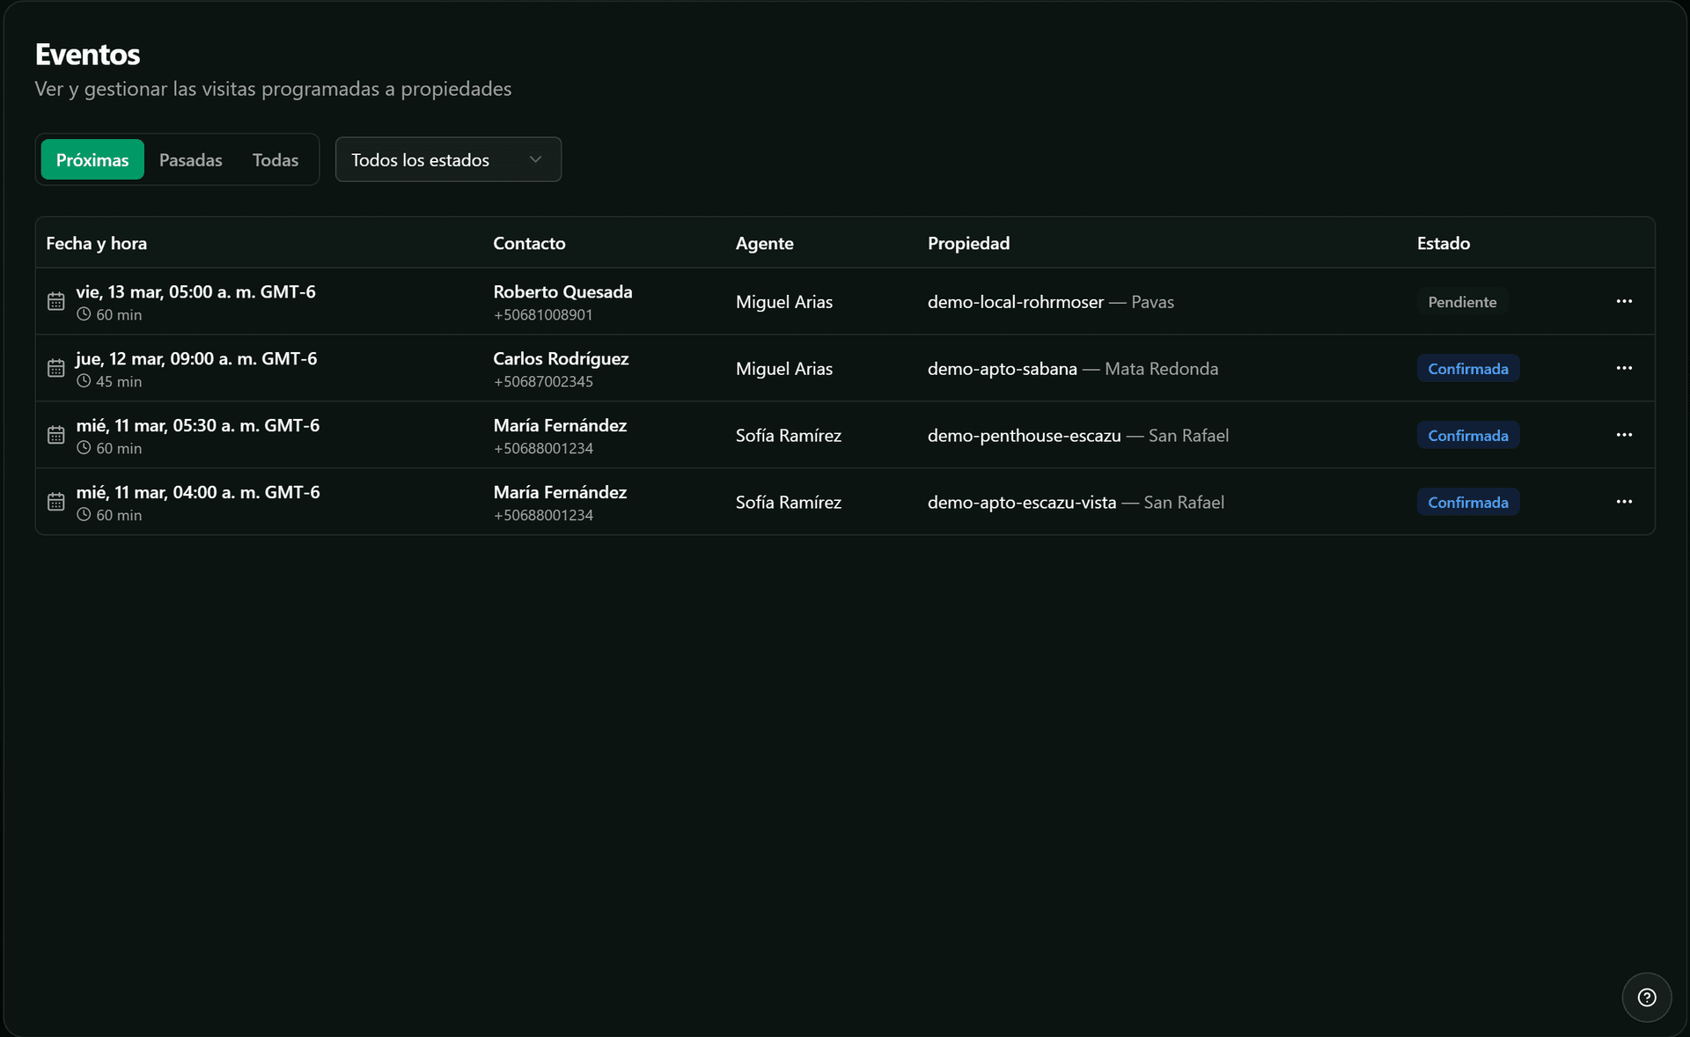Click calendar icon on vie 13 mar row
Viewport: 1690px width, 1037px height.
56,301
